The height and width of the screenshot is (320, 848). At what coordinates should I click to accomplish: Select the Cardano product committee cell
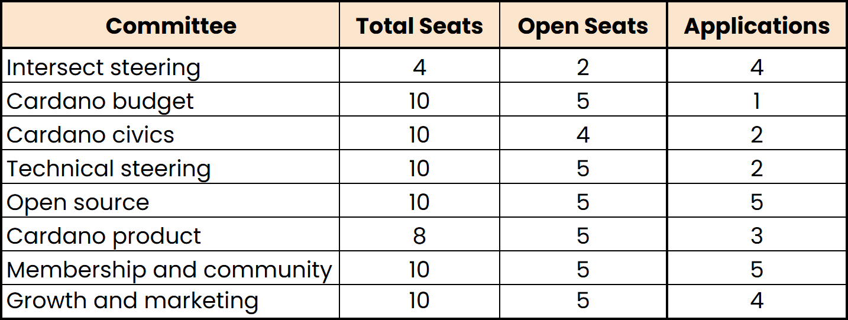point(104,236)
